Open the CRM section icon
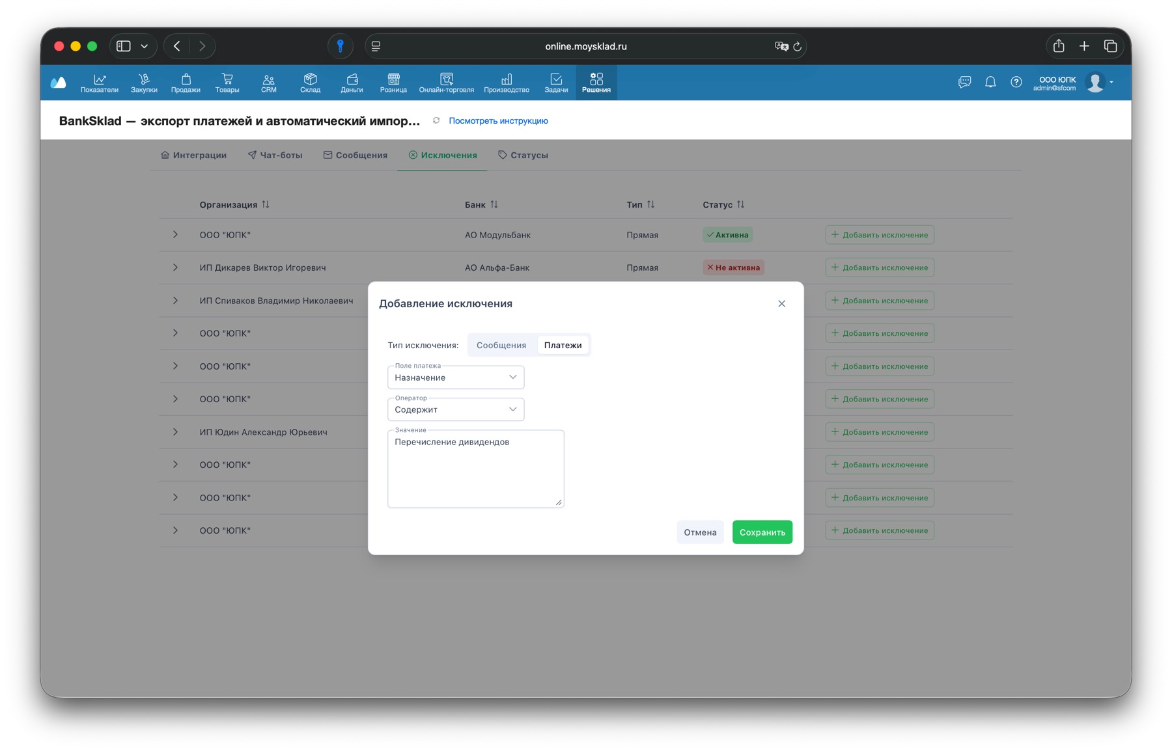 coord(268,83)
